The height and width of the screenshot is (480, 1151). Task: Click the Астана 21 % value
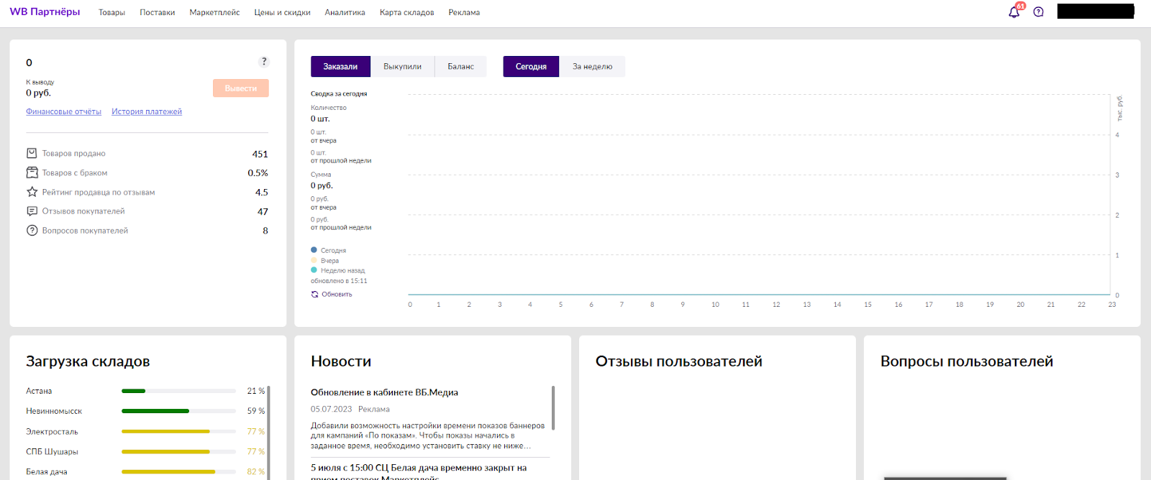pyautogui.click(x=256, y=391)
